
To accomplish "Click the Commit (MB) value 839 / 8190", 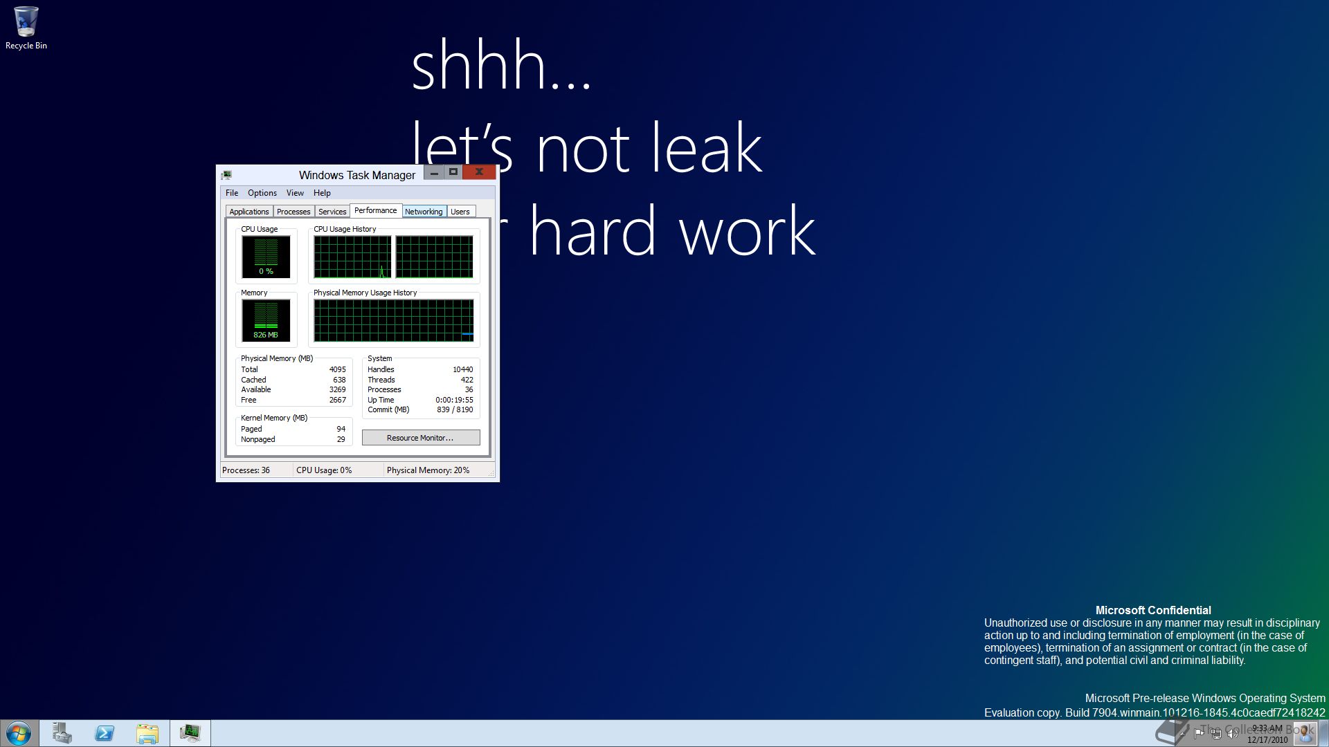I will pos(455,409).
